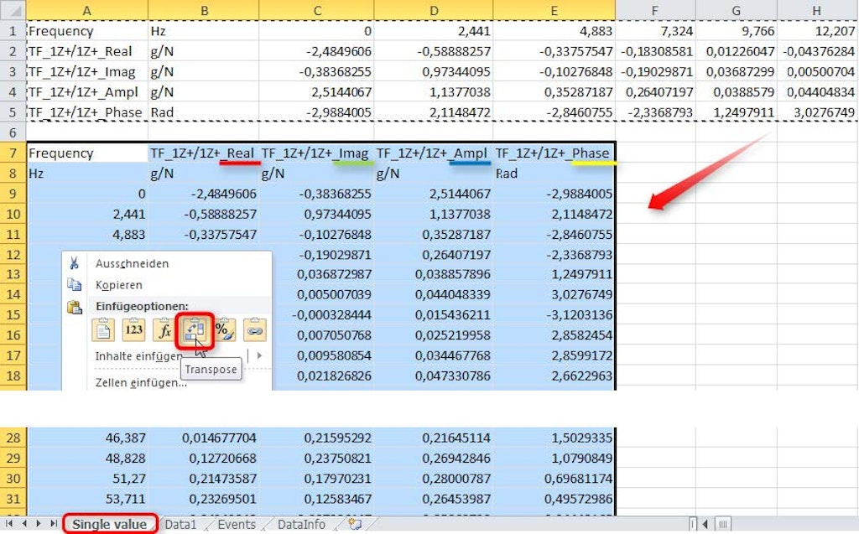Click the scissors icon beside Ausschneiden
This screenshot has width=859, height=534.
[x=74, y=263]
